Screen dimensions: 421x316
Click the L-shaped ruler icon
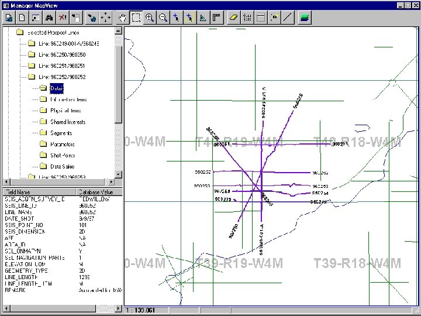tap(217, 18)
